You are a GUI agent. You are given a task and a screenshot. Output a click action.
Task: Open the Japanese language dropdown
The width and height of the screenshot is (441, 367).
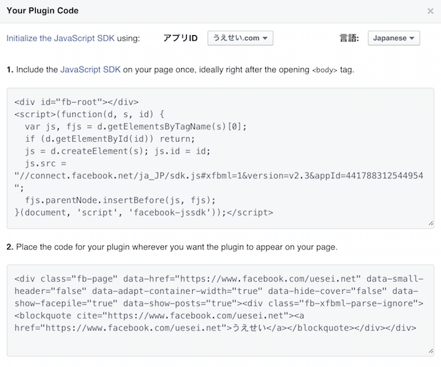393,38
